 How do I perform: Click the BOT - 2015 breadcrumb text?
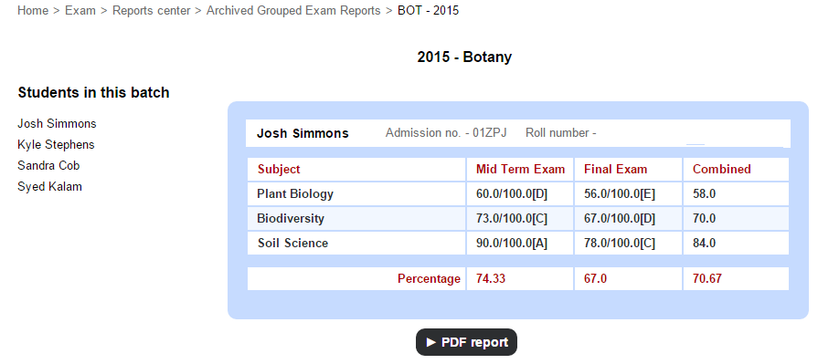pos(429,10)
